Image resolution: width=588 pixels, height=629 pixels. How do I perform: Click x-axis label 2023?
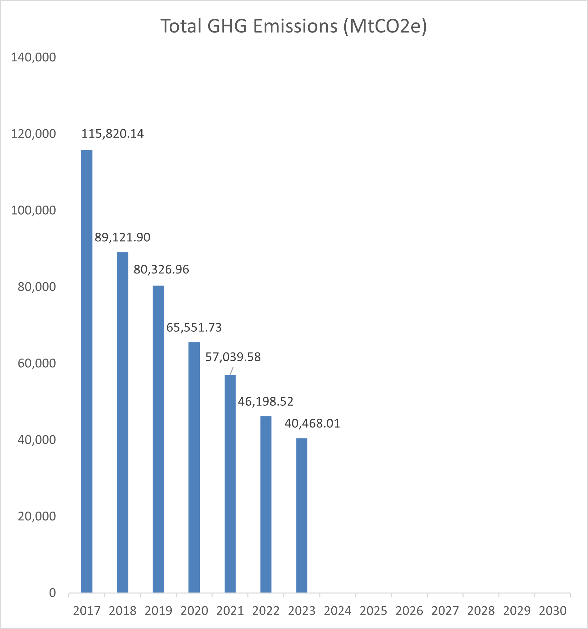coord(302,611)
